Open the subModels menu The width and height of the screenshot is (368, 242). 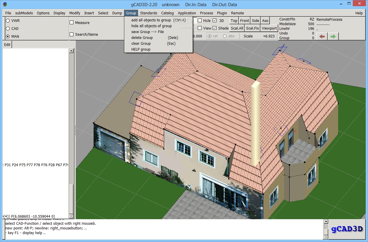point(24,13)
